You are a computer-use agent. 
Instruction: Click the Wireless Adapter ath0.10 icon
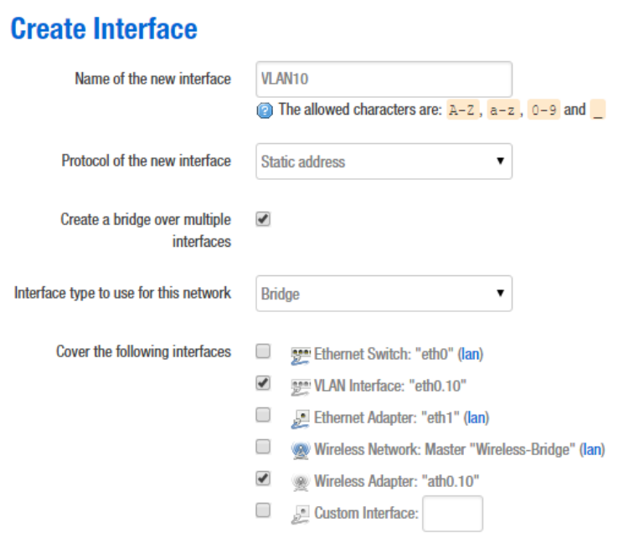pos(301,482)
